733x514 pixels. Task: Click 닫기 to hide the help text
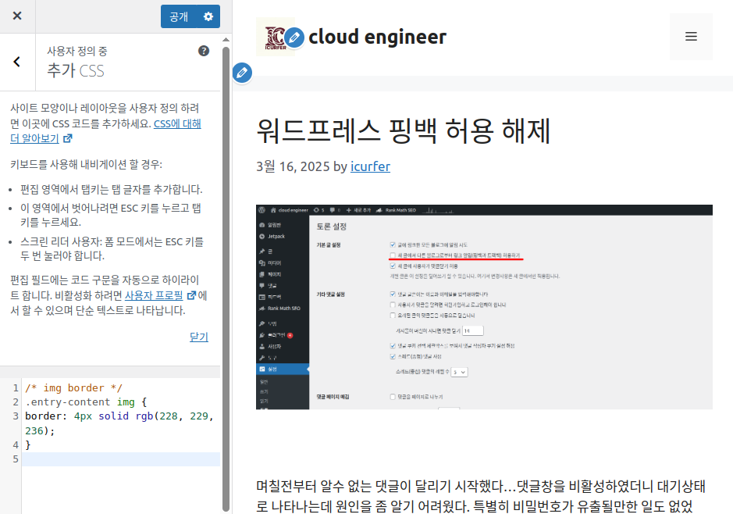click(199, 337)
